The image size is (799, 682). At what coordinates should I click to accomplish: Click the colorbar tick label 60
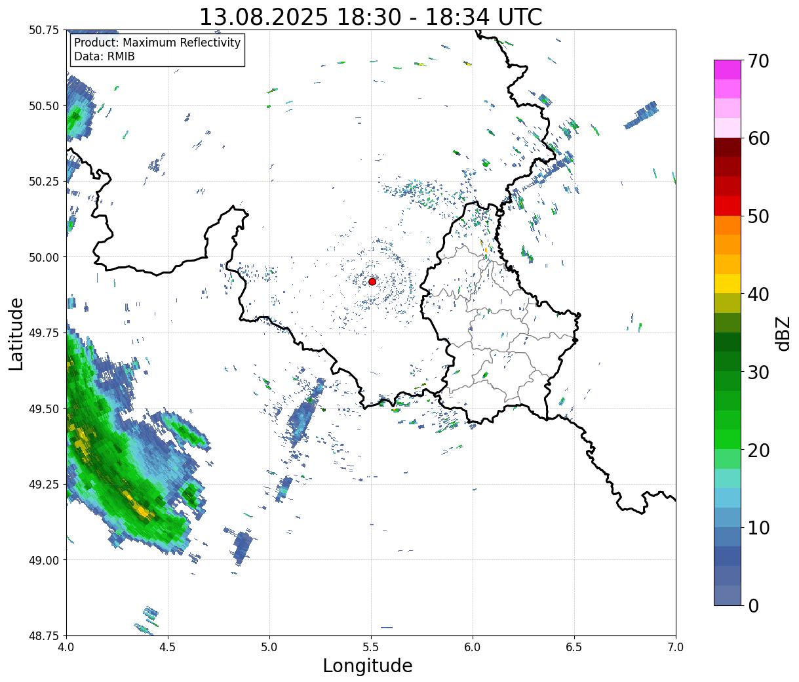pyautogui.click(x=758, y=138)
